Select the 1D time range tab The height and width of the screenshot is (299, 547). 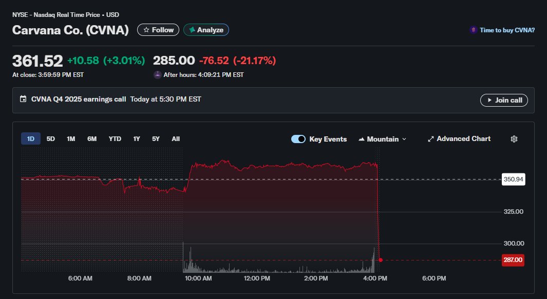tap(31, 138)
